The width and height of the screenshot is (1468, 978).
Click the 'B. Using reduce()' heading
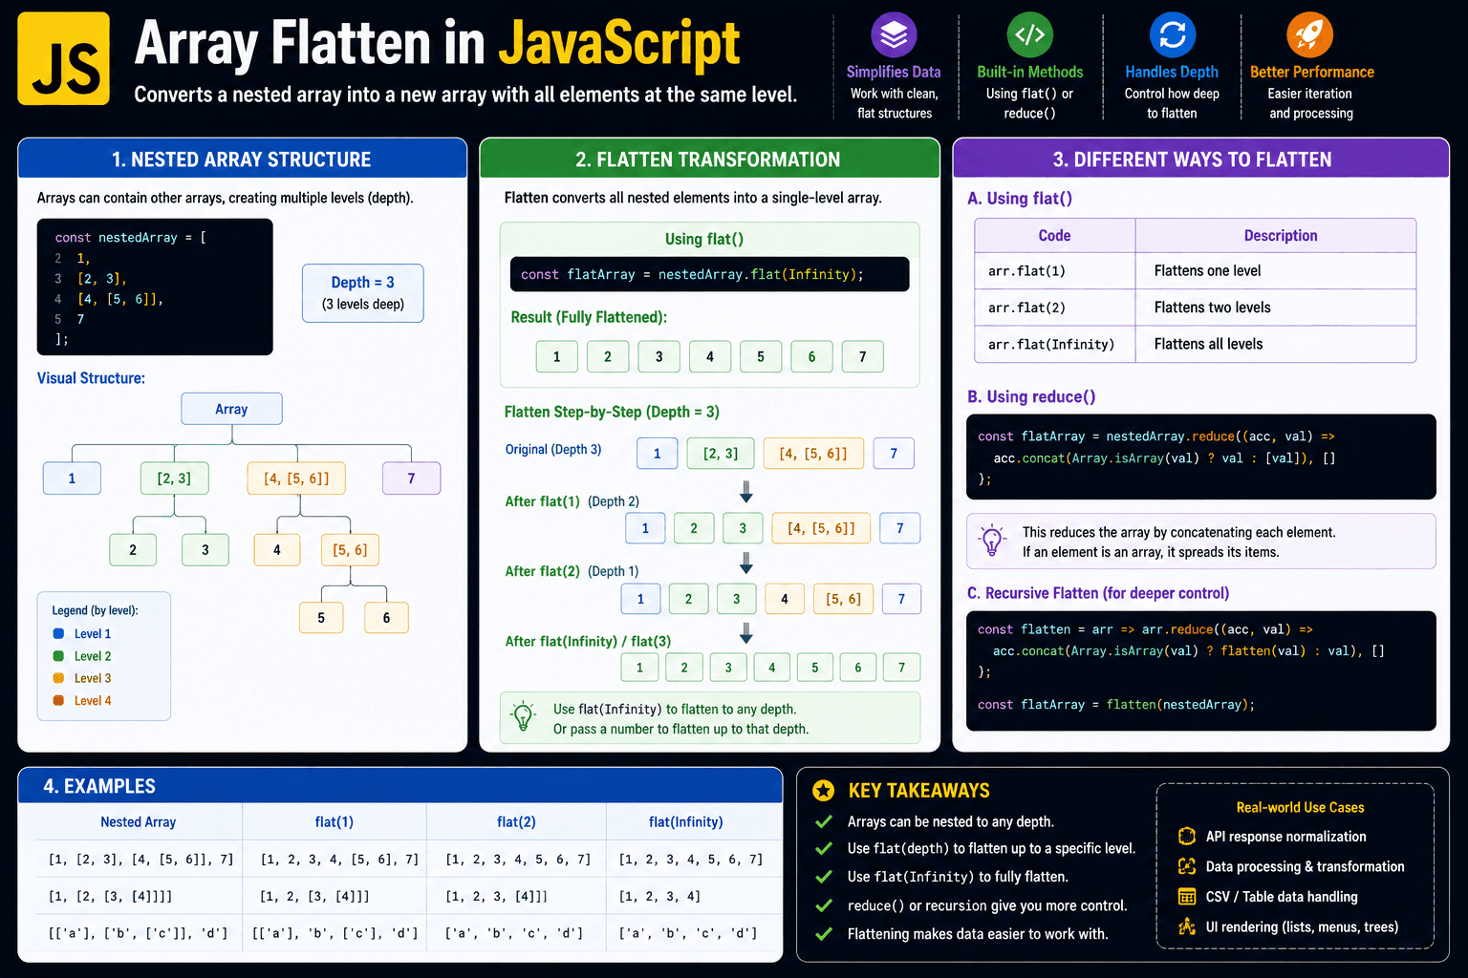tap(1031, 396)
